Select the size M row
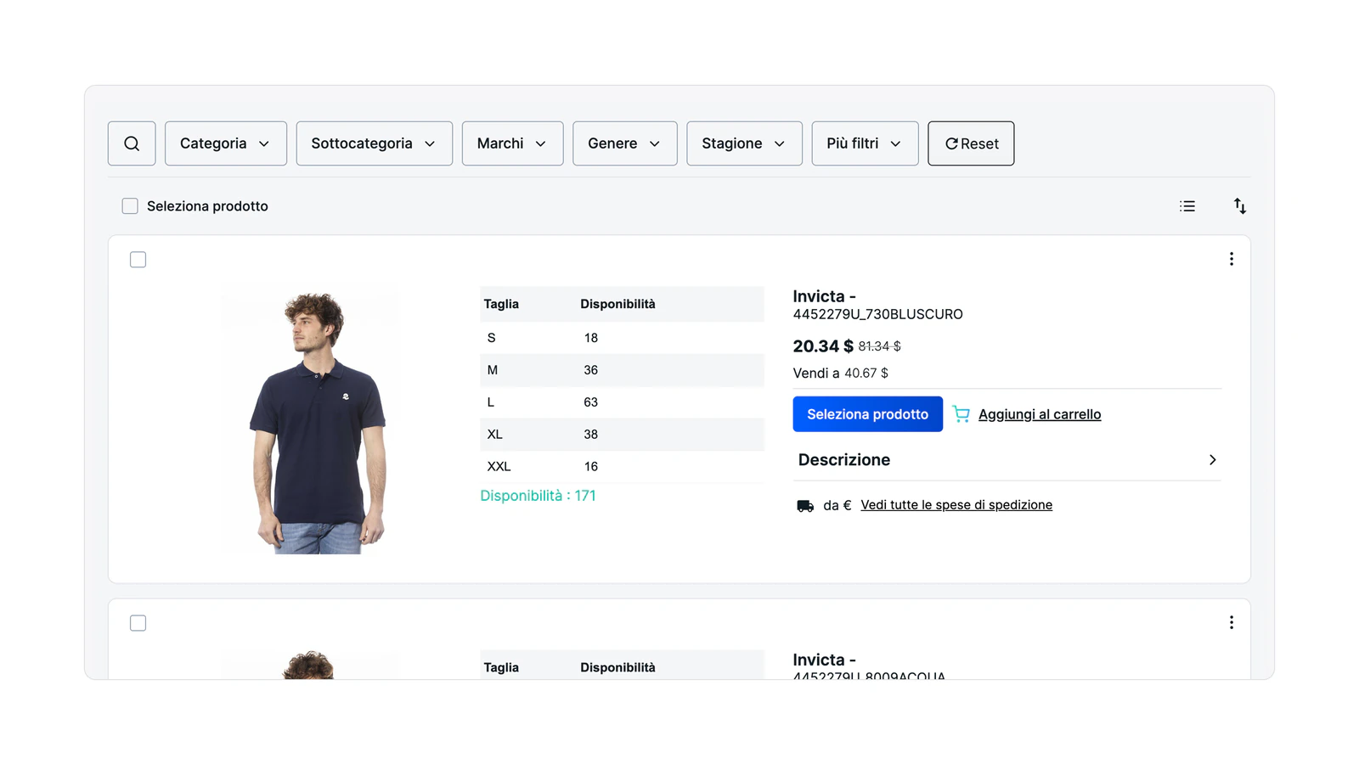 click(x=623, y=370)
